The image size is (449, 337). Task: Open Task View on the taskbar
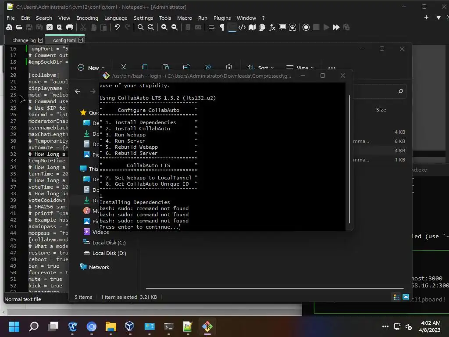coord(53,326)
